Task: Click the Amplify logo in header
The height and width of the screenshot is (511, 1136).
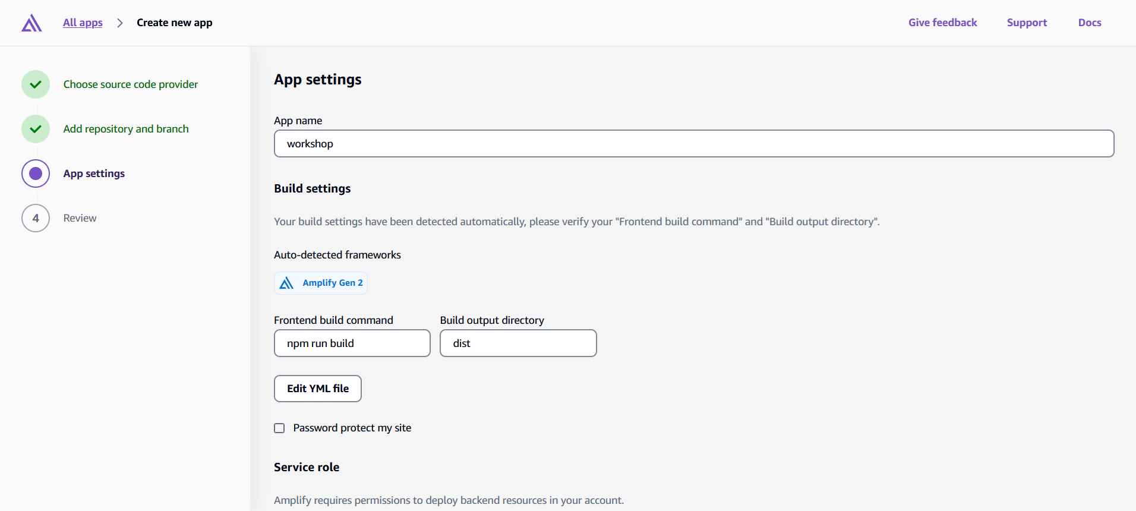Action: tap(31, 23)
